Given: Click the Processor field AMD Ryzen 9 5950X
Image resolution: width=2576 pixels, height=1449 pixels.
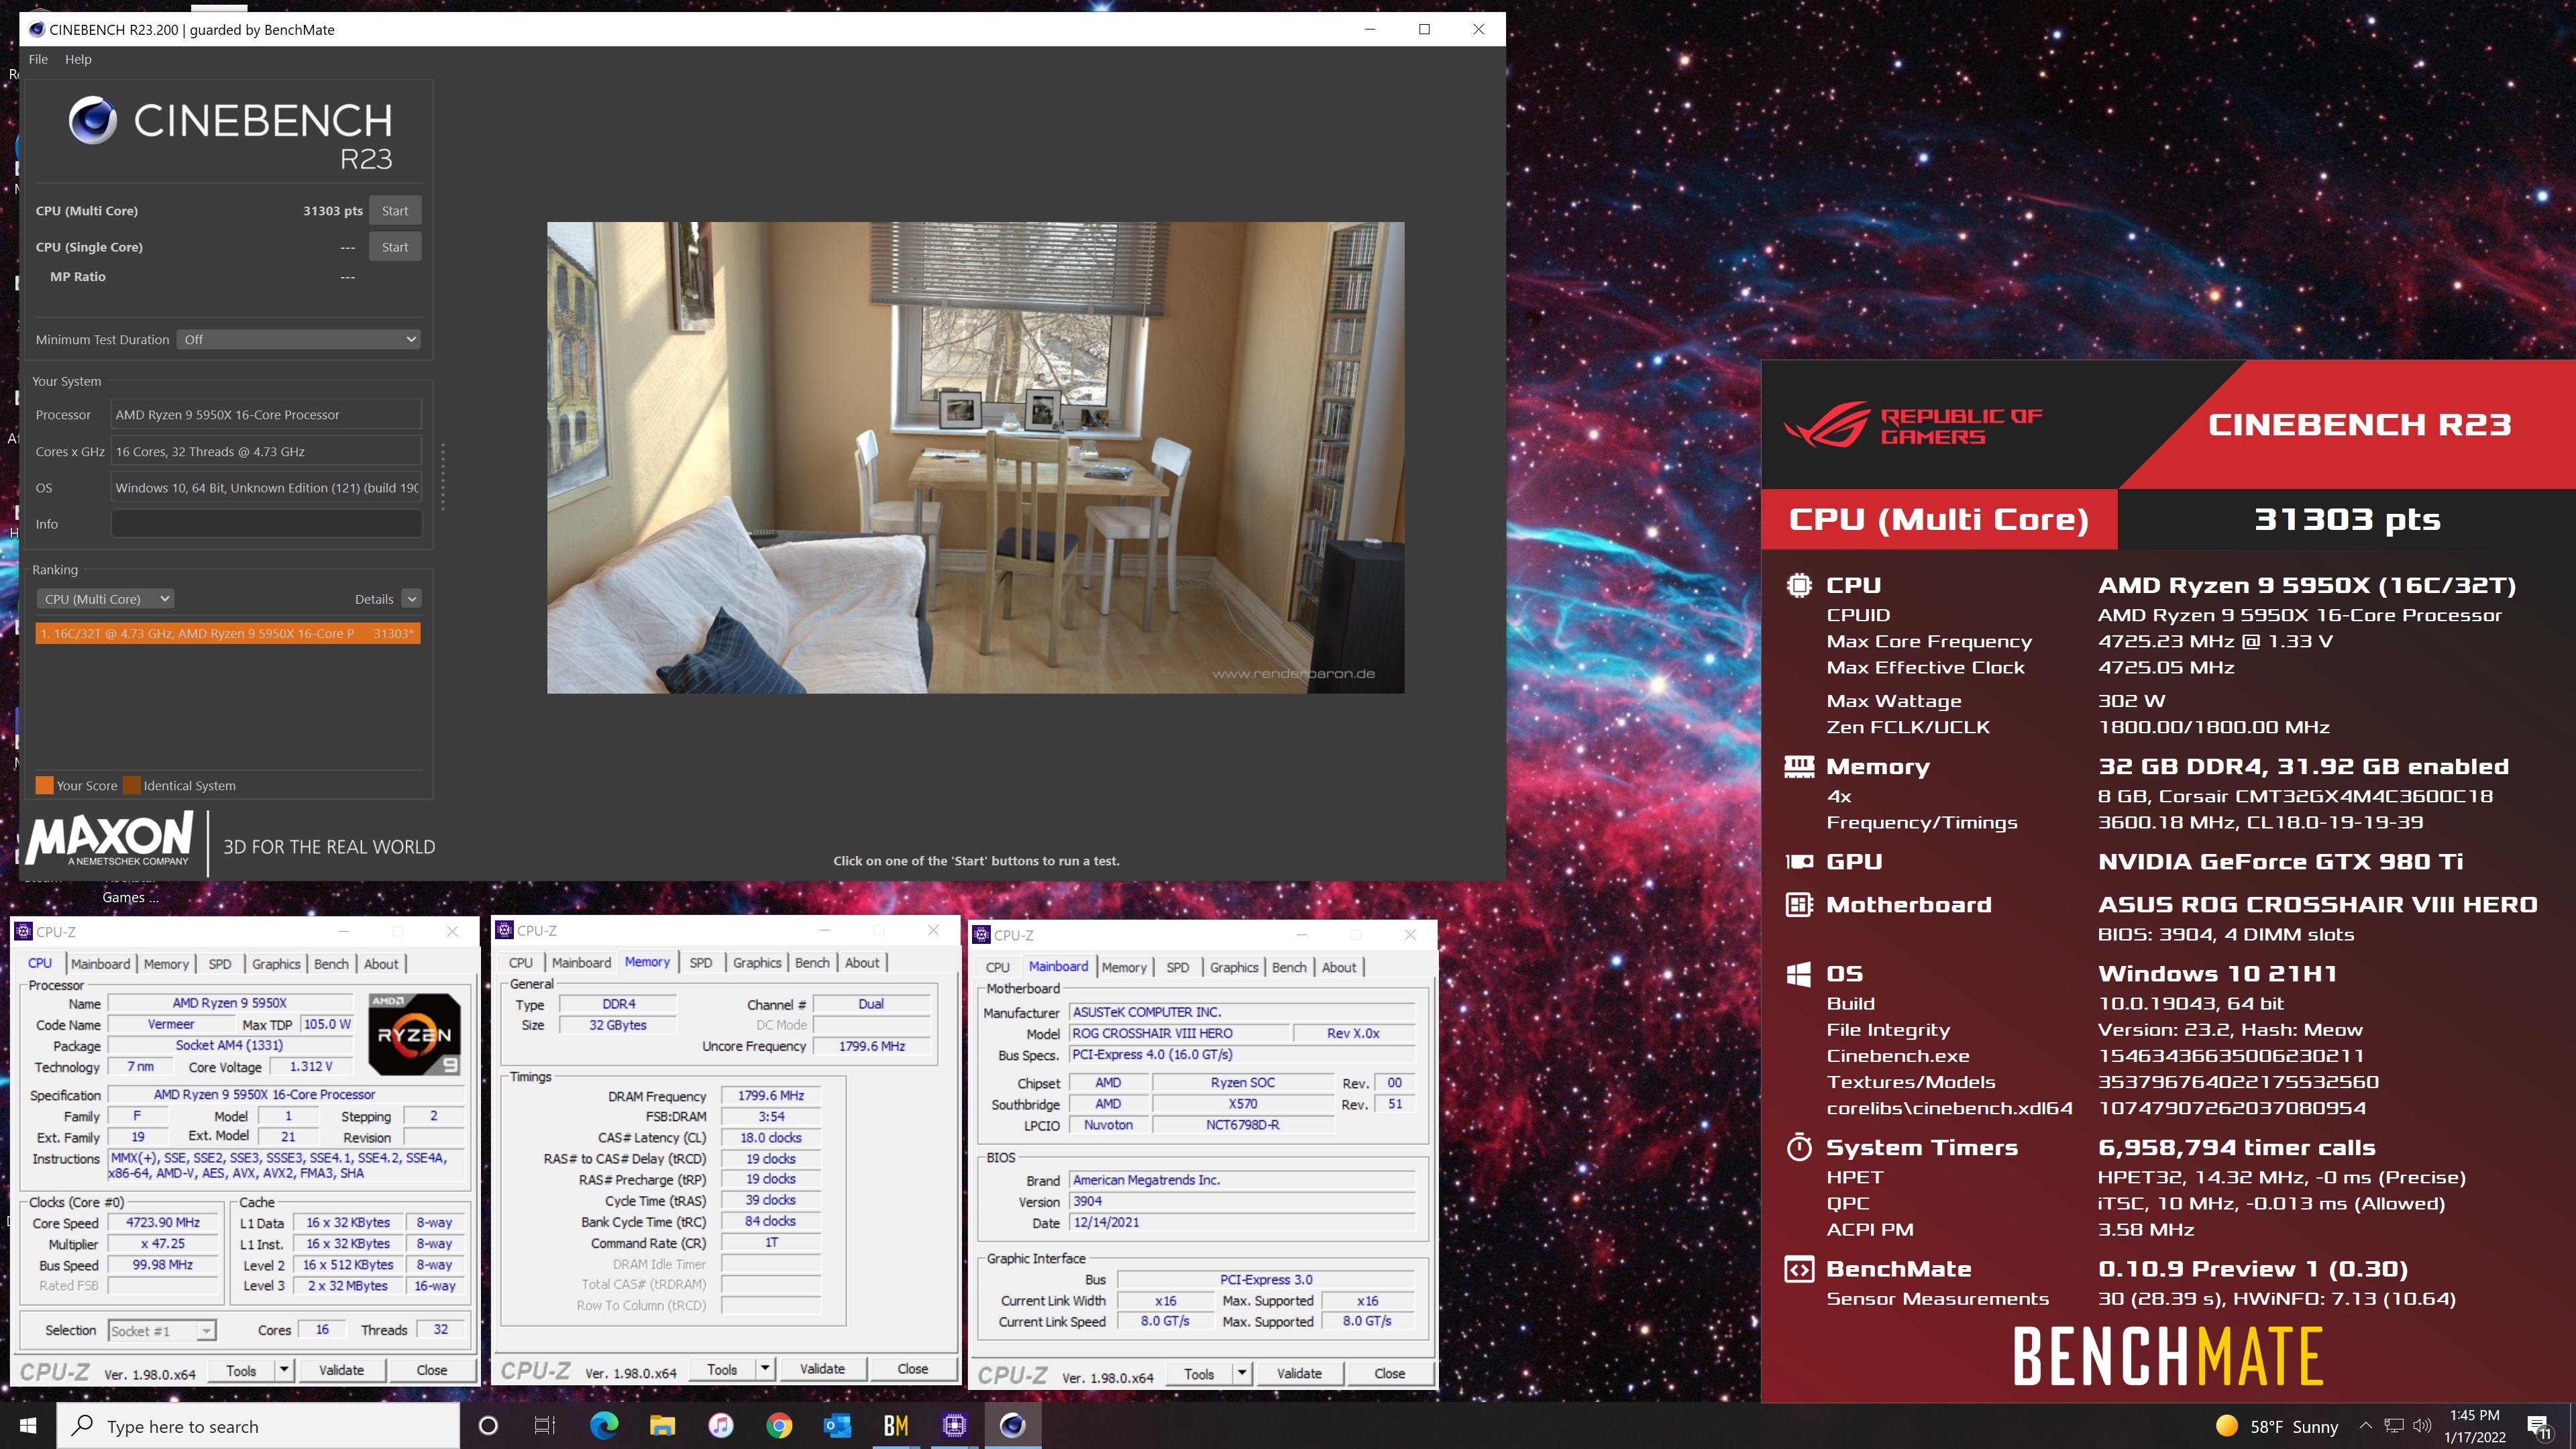Looking at the screenshot, I should [266, 415].
